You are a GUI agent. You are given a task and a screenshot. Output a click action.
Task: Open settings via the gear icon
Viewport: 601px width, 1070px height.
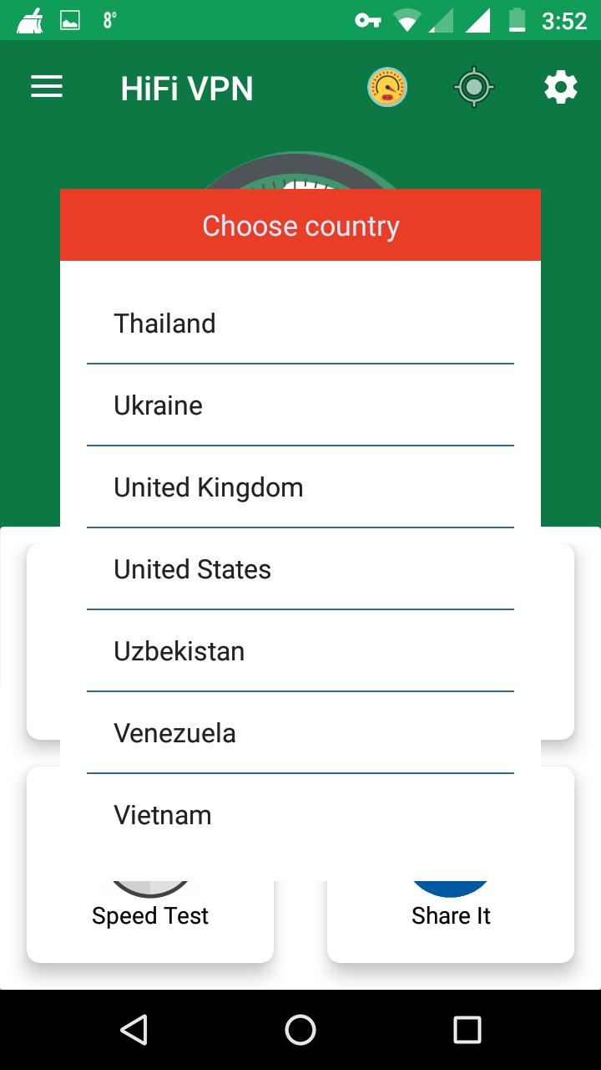(561, 87)
